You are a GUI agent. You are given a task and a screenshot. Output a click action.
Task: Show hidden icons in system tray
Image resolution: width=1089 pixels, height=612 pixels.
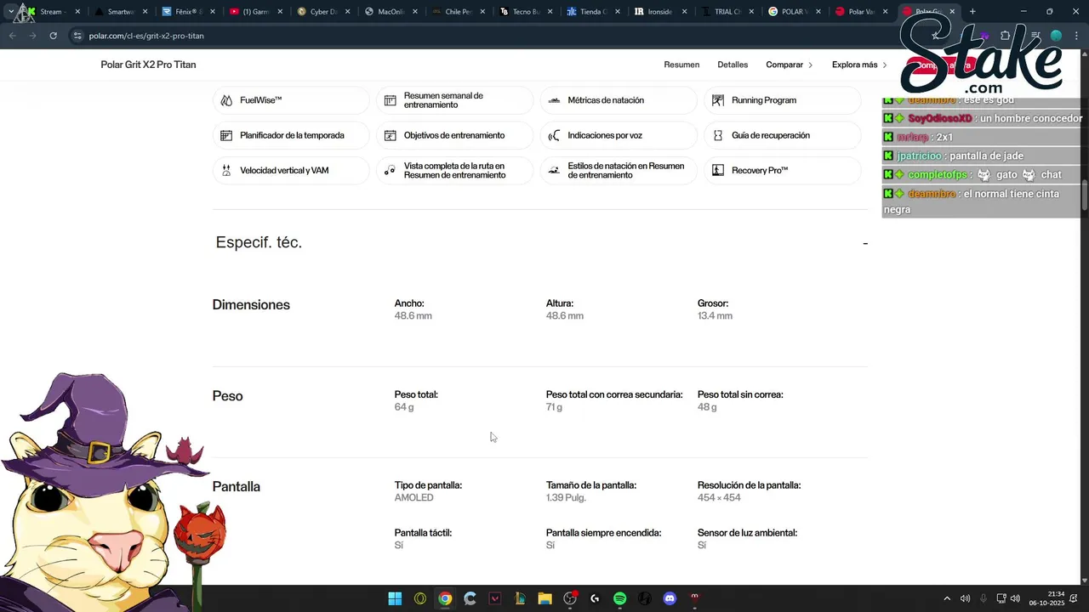coord(947,598)
